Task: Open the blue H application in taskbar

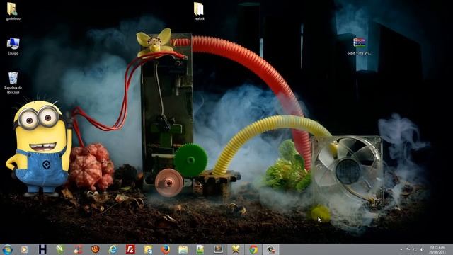Action: coord(42,249)
